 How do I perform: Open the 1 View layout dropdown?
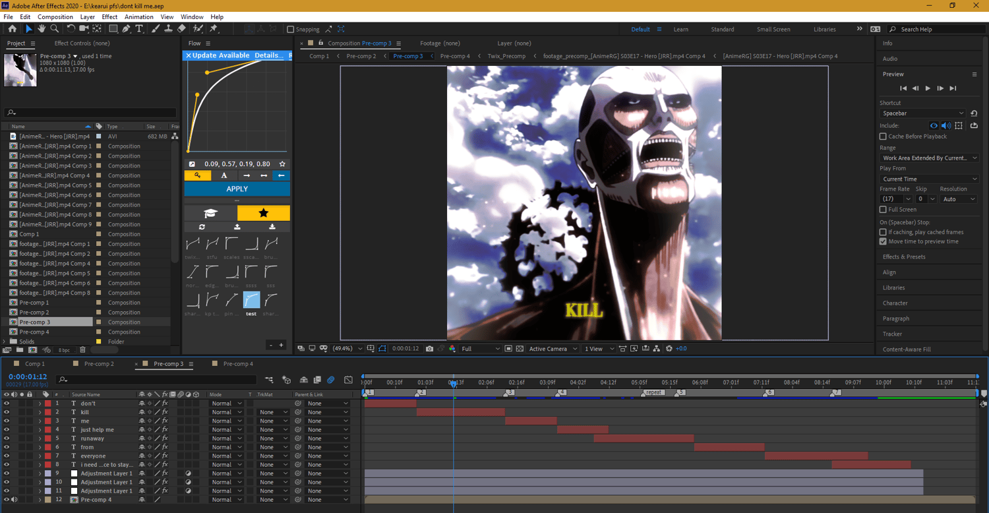point(599,349)
